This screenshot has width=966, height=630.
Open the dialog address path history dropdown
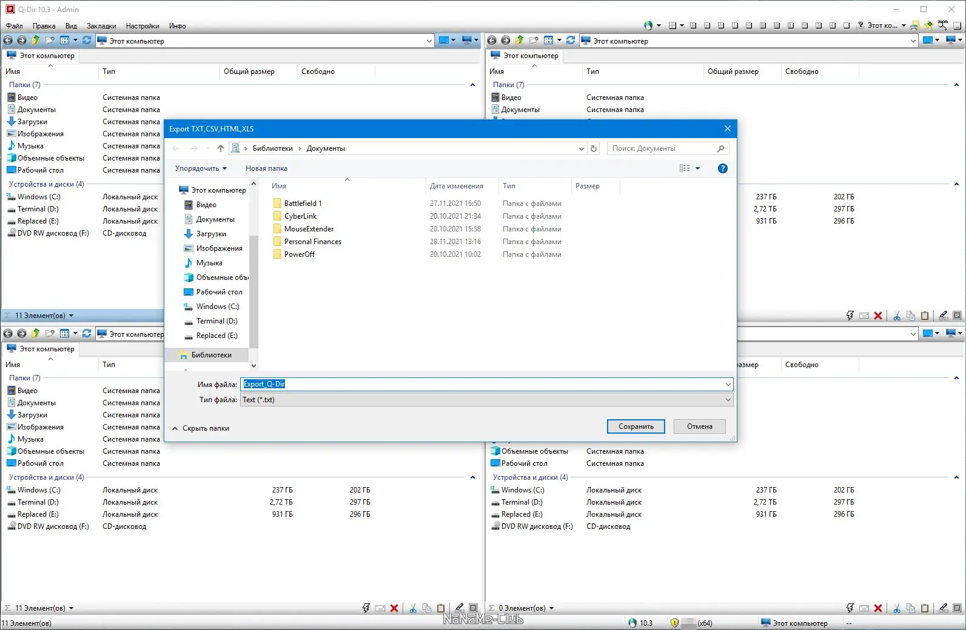click(x=581, y=148)
